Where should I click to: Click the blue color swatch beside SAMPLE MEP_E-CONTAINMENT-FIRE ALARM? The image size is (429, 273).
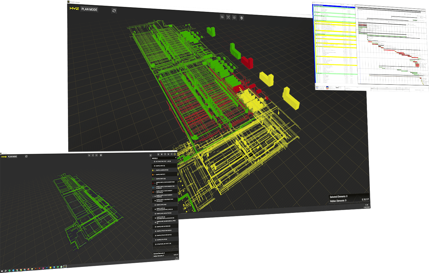point(153,188)
